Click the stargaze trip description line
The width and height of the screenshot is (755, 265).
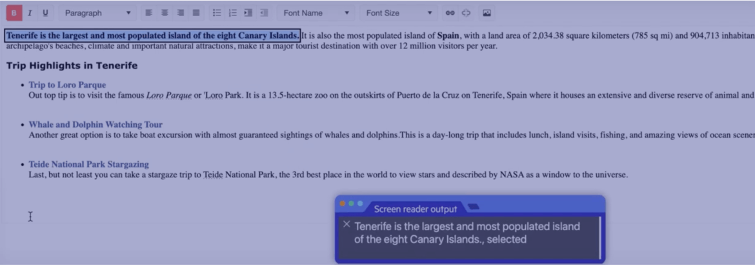coord(328,175)
